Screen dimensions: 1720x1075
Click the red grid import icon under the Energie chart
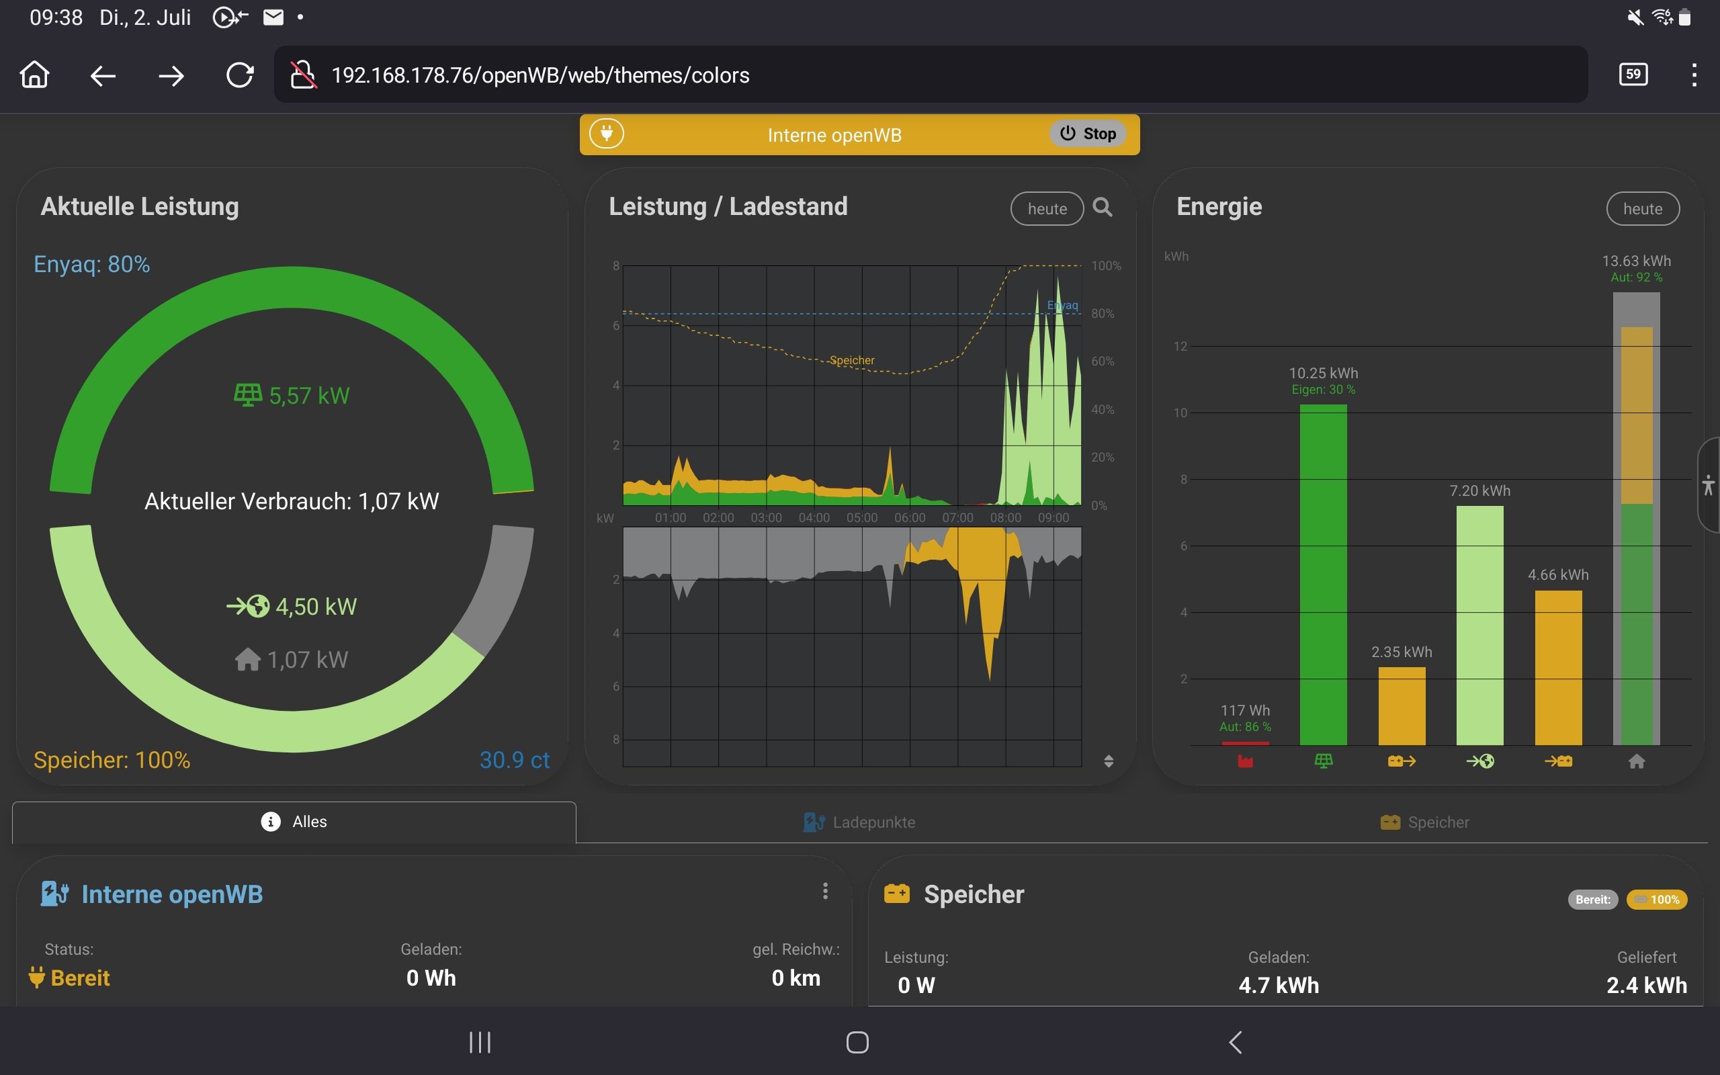click(x=1245, y=761)
